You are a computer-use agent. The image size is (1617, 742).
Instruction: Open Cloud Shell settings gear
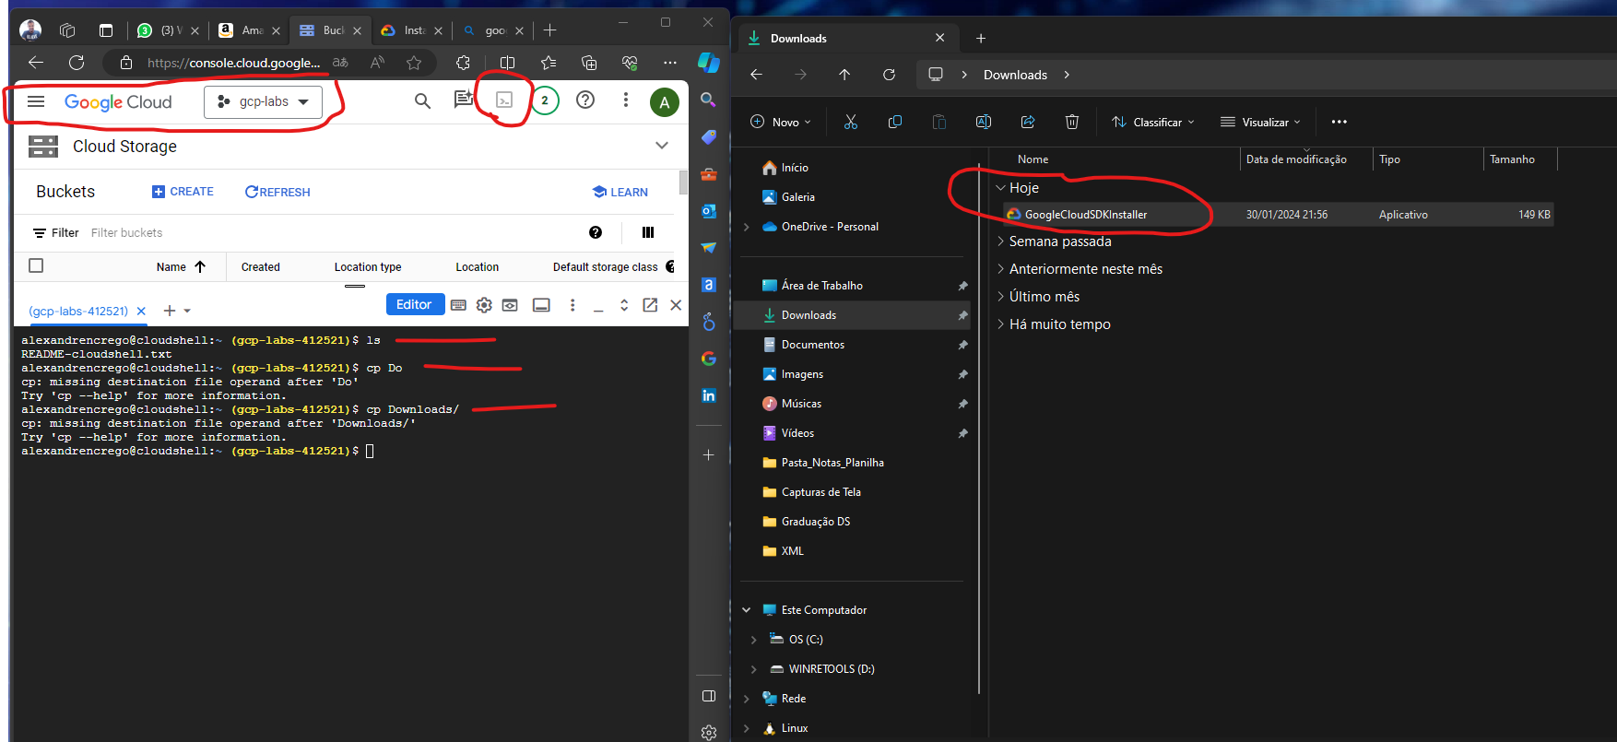click(x=484, y=305)
